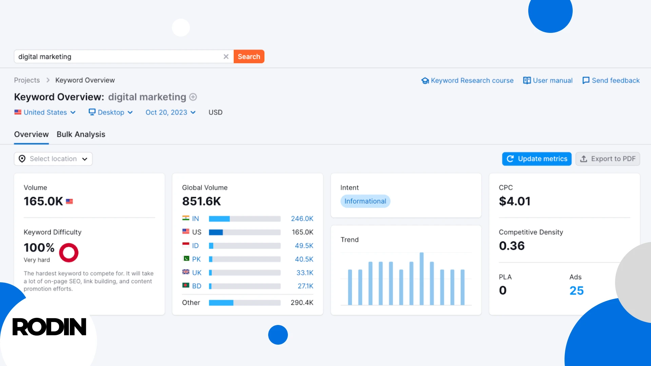Click the US flag in Global Volume list
Screen dimensions: 651x366
tap(186, 231)
